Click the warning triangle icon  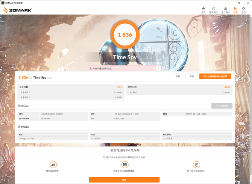point(91,68)
